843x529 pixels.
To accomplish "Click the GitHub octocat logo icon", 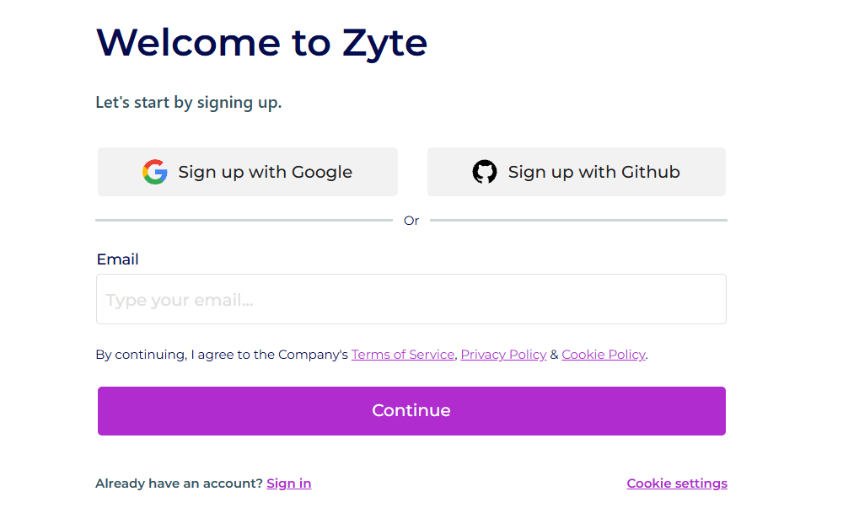I will 485,172.
